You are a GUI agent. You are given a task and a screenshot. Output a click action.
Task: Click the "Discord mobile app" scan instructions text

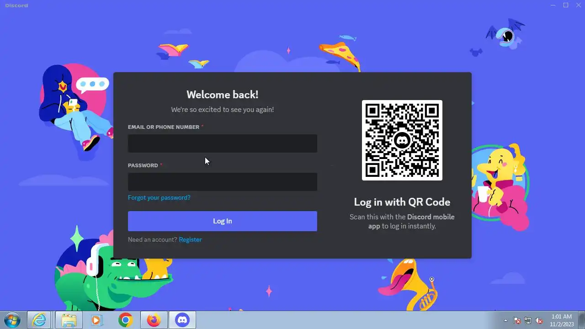402,221
